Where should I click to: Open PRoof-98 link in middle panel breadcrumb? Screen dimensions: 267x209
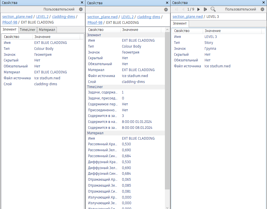[95, 23]
